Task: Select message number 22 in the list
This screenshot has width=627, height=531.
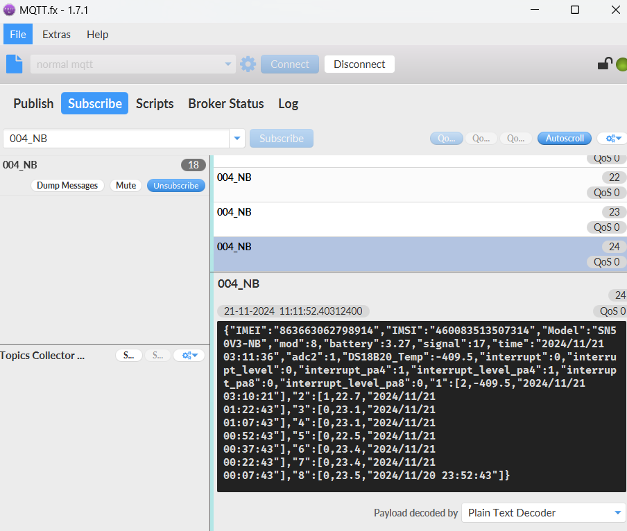Action: click(420, 185)
